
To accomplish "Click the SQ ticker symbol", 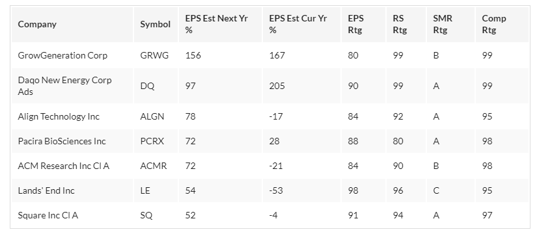I will [146, 215].
